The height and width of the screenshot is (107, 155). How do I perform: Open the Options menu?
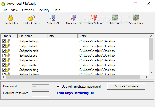[x=28, y=10]
